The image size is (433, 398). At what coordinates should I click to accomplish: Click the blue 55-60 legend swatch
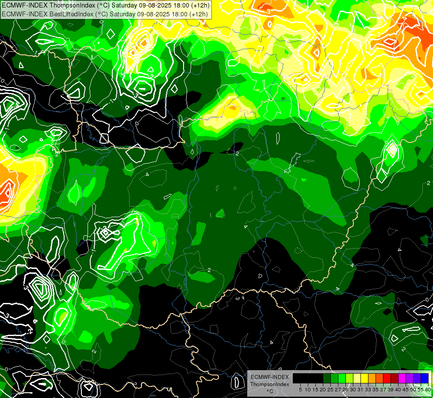click(x=425, y=378)
